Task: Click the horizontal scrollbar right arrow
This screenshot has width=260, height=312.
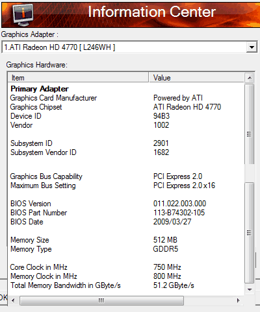Action: 239,300
